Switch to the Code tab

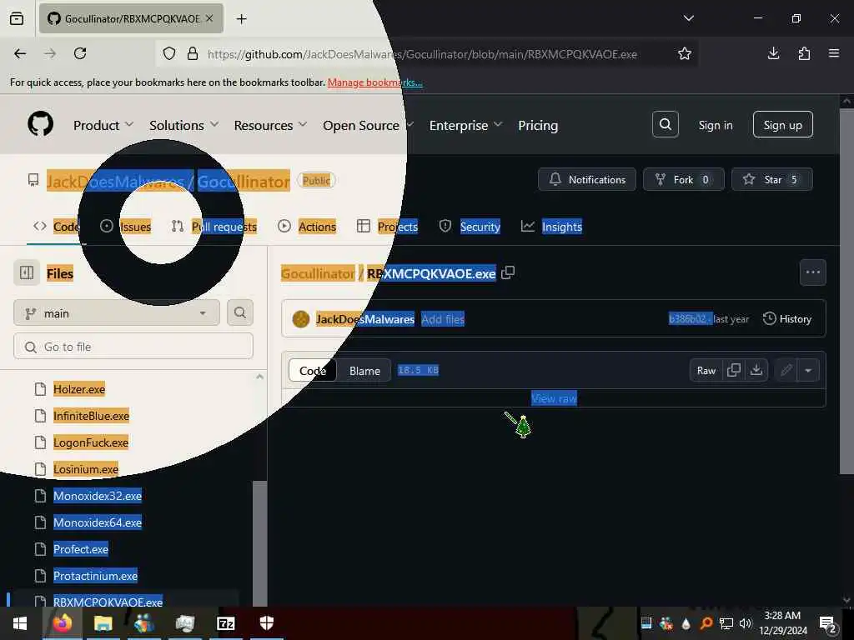point(57,227)
